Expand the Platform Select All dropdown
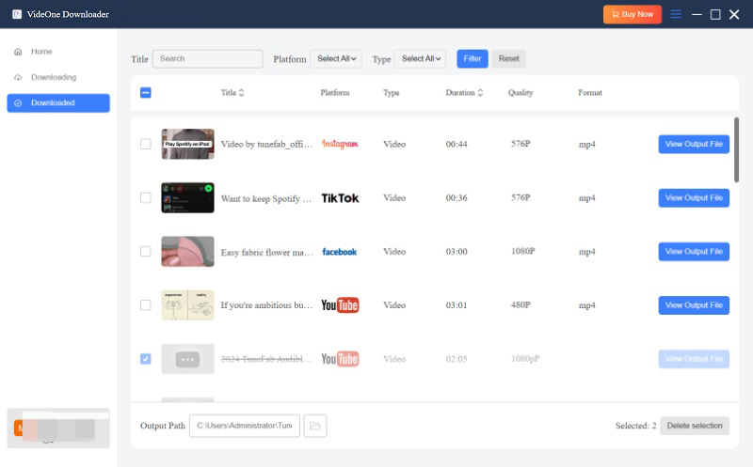The width and height of the screenshot is (753, 467). point(336,59)
